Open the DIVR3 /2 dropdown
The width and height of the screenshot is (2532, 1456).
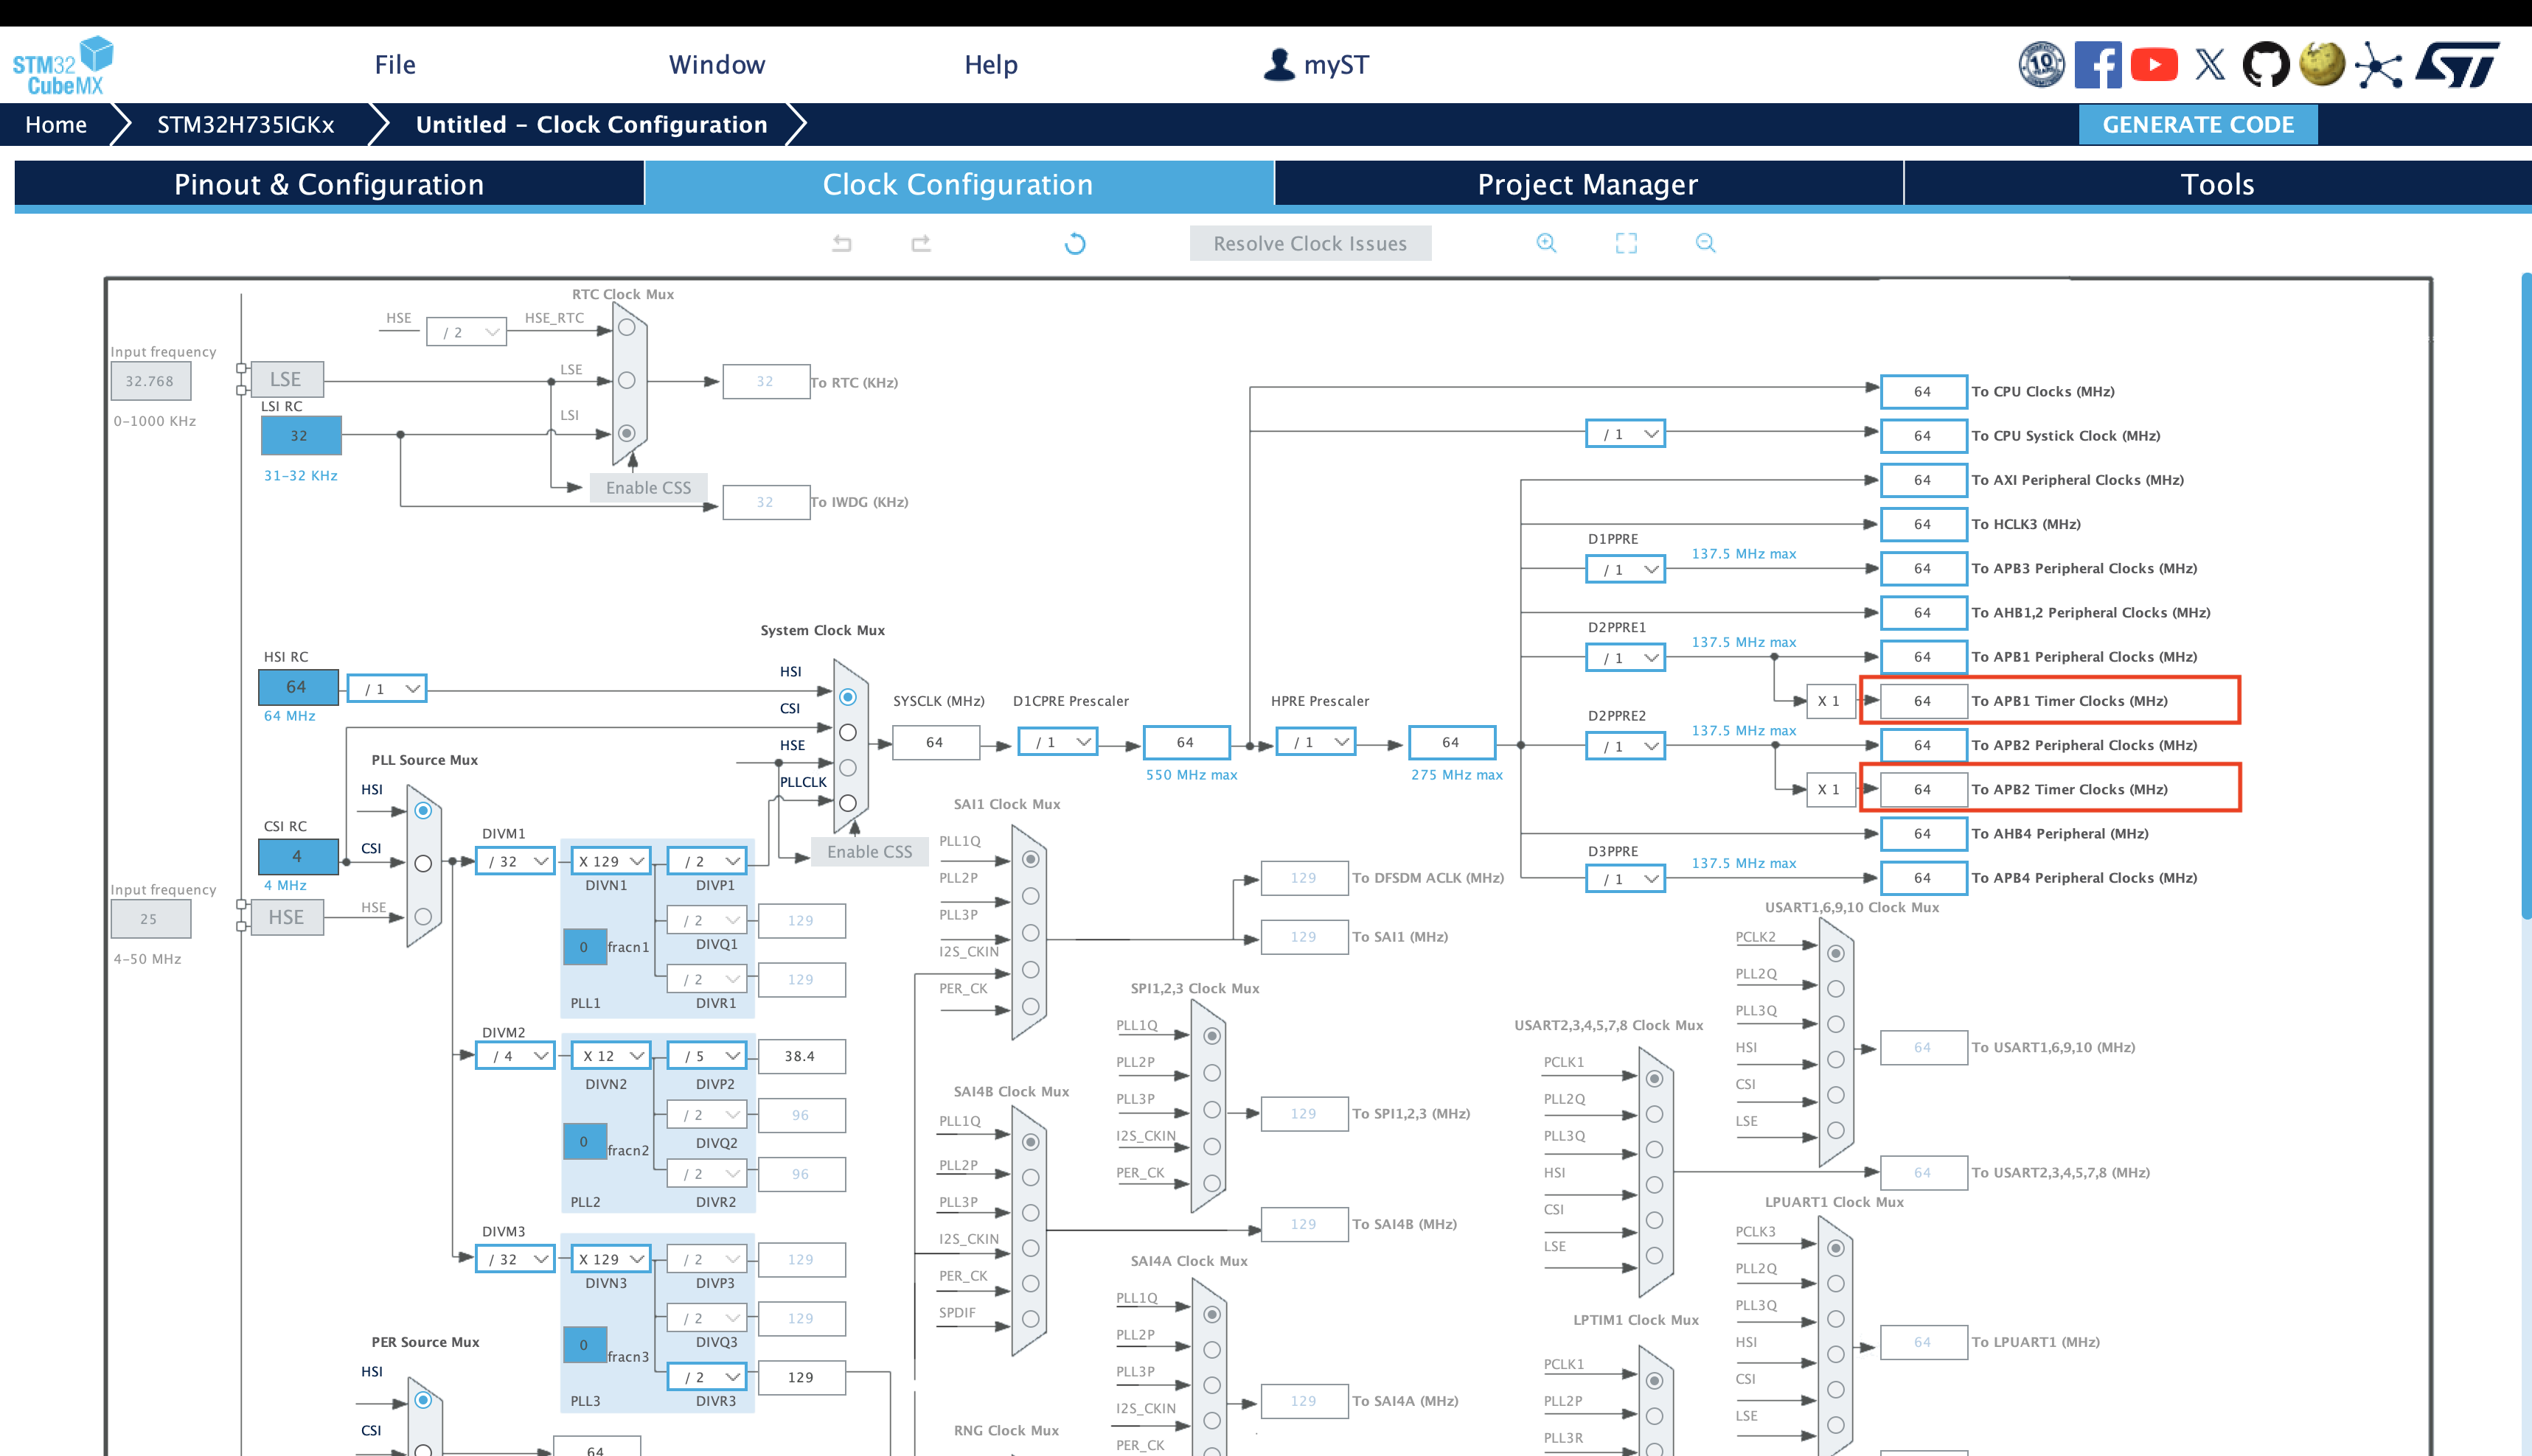click(707, 1376)
